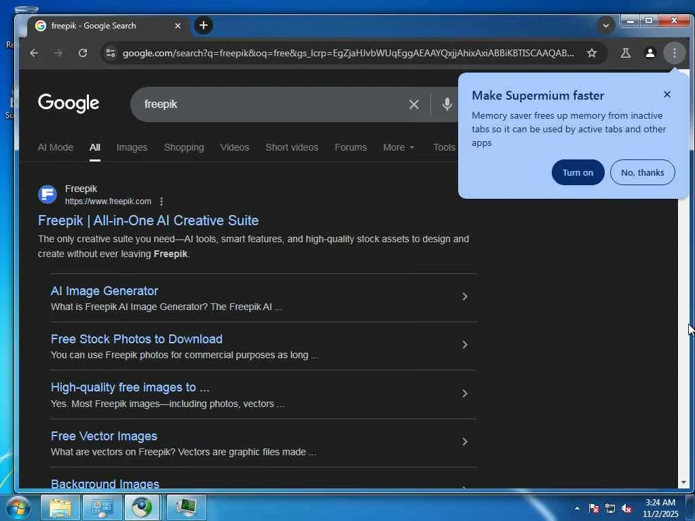
Task: Click the Google logo
Action: (69, 103)
